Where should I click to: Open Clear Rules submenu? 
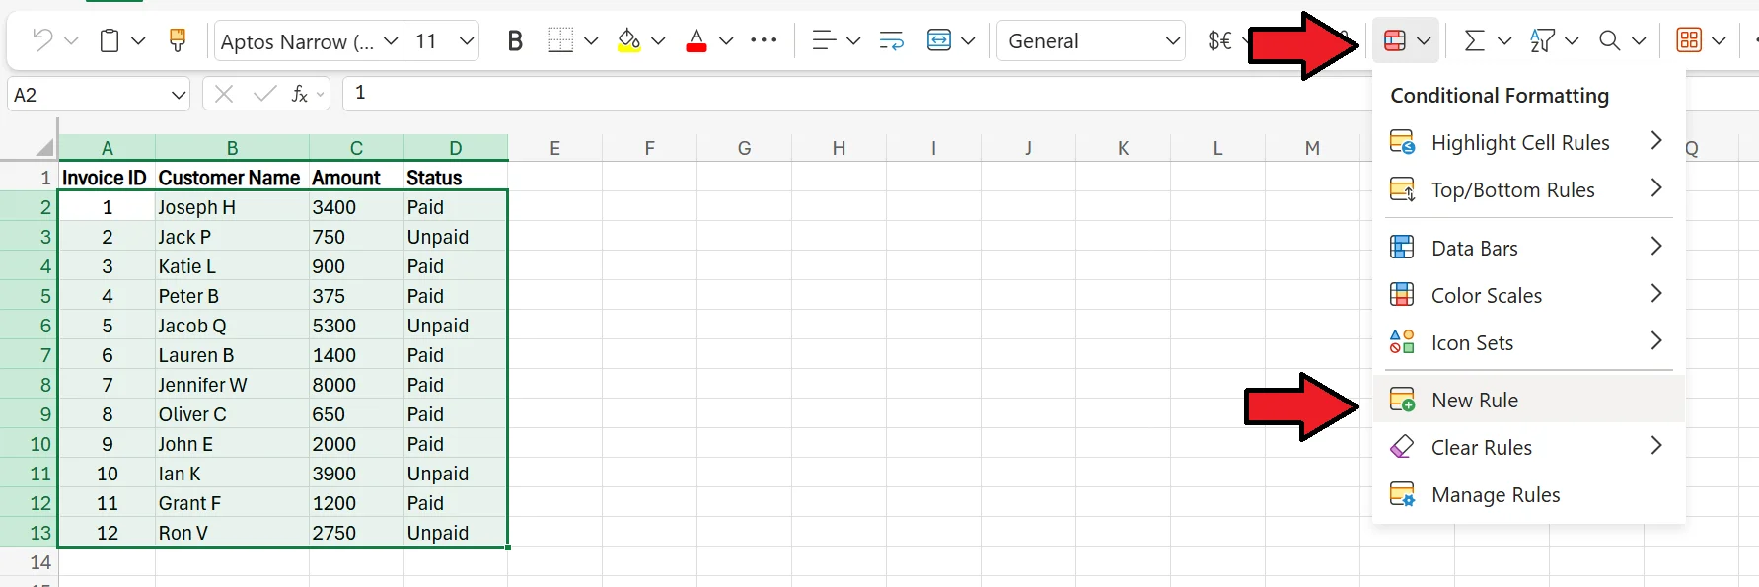[1528, 447]
